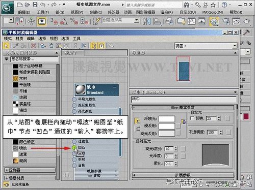Click the hammer utilities tab icon
Viewport: 255px width, 190px height.
246,33
